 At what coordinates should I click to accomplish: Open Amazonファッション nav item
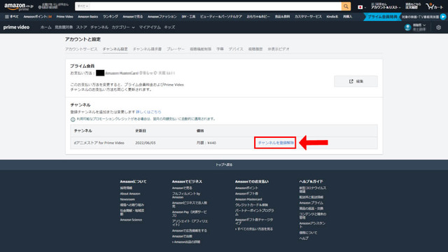pyautogui.click(x=162, y=17)
